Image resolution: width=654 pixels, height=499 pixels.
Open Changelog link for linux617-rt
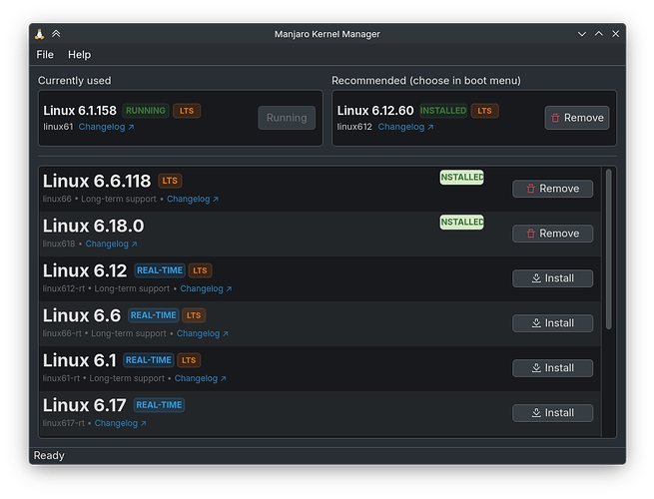(120, 424)
